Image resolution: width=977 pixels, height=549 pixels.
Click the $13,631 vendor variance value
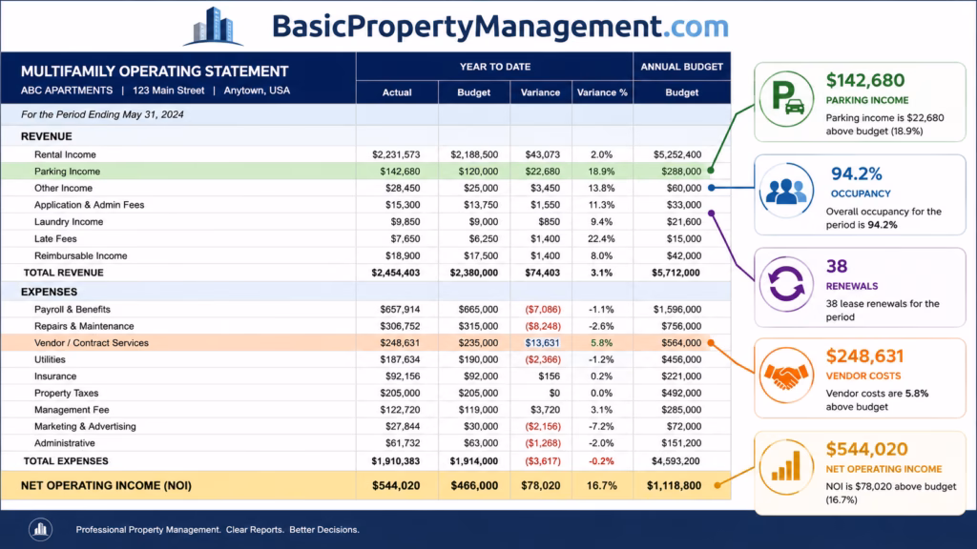click(542, 343)
